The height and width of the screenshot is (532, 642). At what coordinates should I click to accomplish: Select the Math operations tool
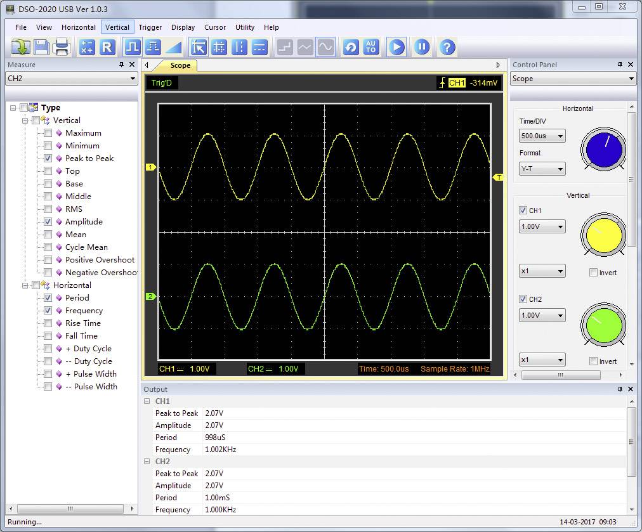tap(86, 46)
